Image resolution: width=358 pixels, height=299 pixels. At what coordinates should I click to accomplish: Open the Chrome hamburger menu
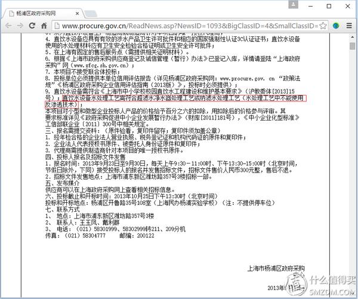(x=348, y=26)
